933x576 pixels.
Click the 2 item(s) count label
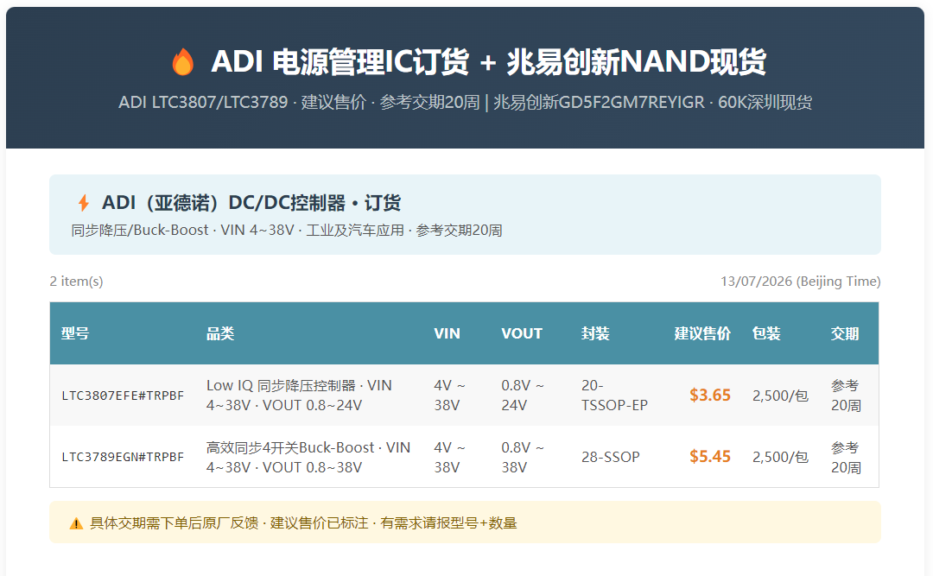click(x=76, y=281)
